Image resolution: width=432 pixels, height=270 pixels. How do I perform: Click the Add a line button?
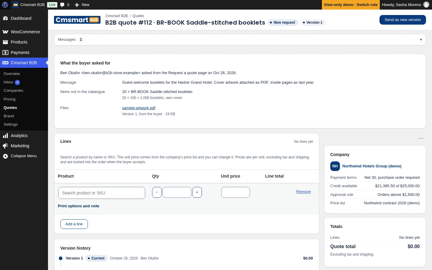tap(74, 224)
